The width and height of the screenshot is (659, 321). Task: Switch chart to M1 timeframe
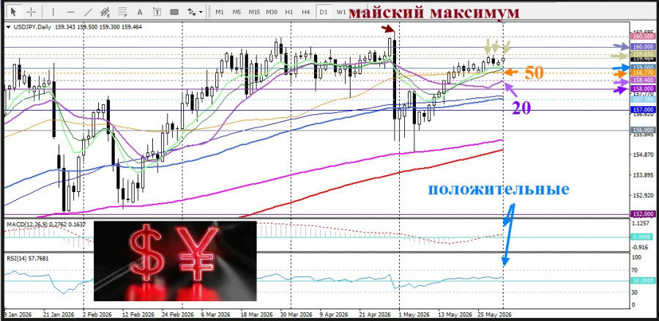pyautogui.click(x=220, y=12)
